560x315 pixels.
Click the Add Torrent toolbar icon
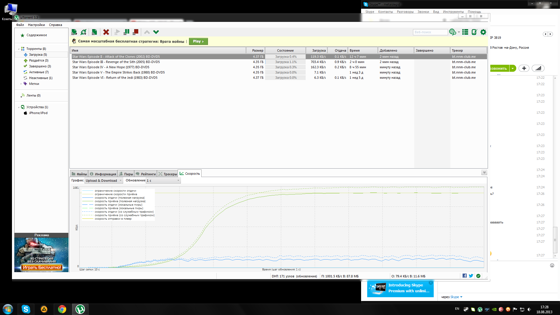tap(74, 32)
